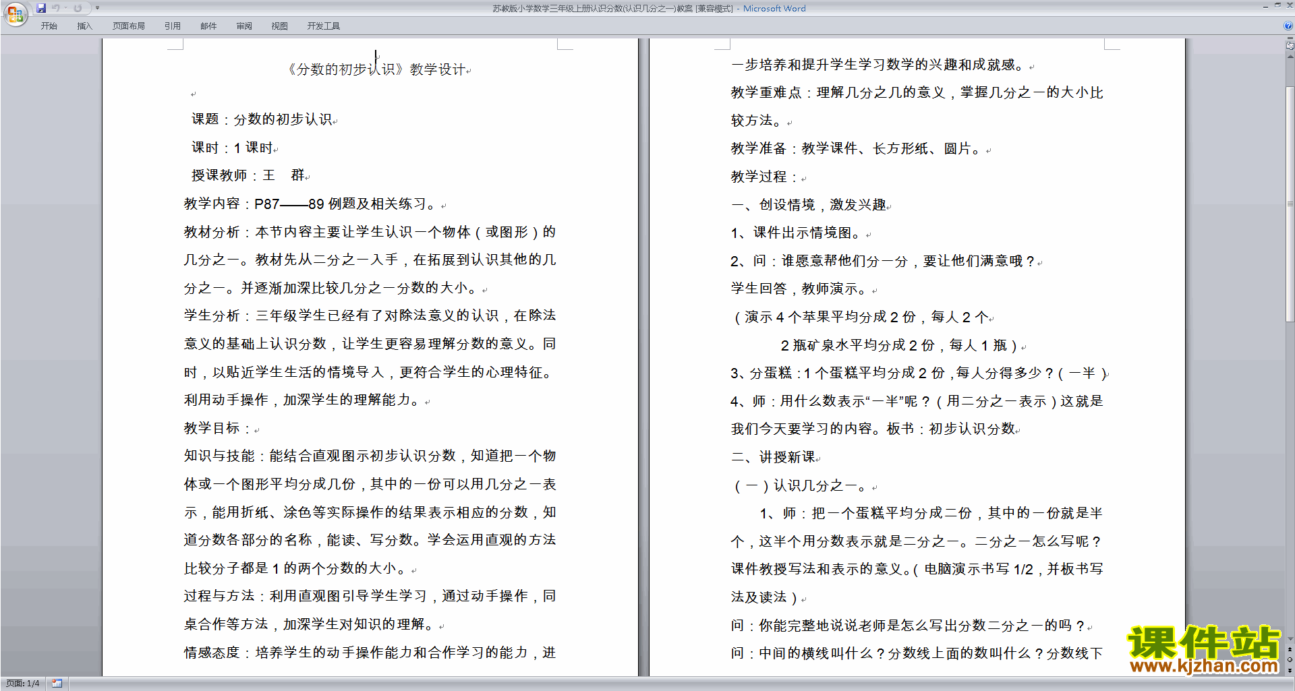The image size is (1295, 691).
Task: Open Word Help with the question mark icon
Action: [1288, 26]
